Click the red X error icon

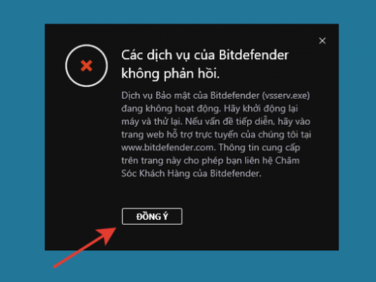(87, 66)
